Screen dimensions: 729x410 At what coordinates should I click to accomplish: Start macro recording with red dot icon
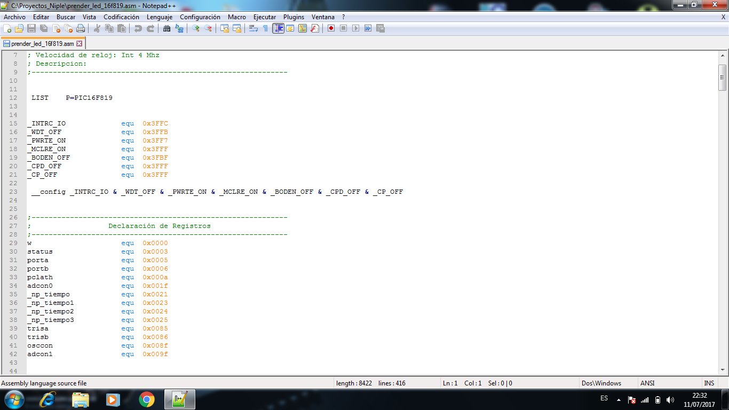pos(331,28)
